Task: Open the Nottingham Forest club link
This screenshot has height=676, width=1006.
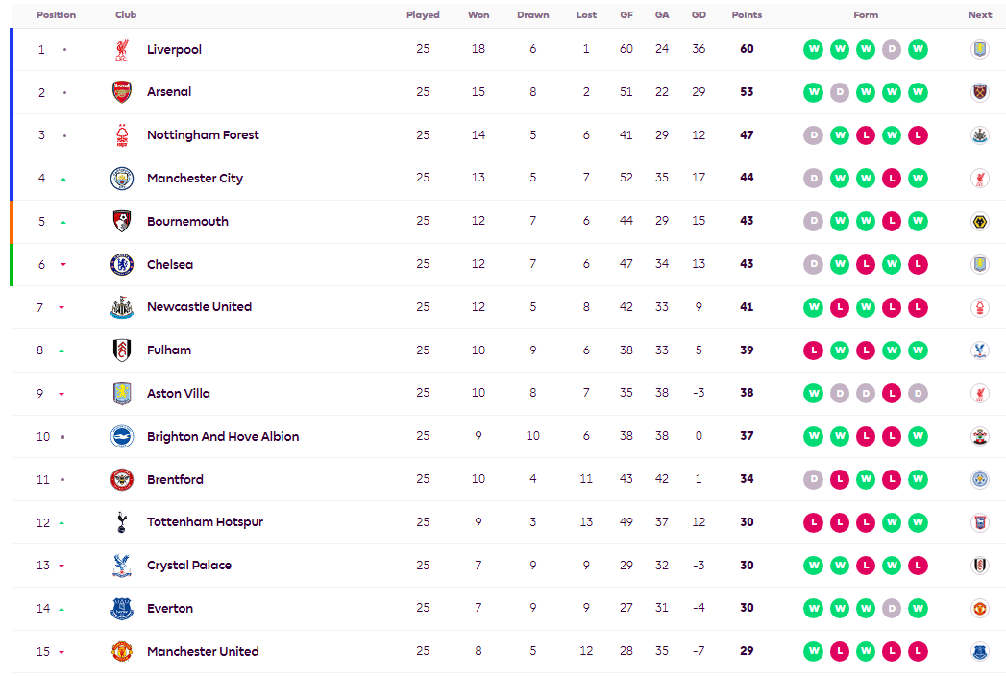Action: coord(203,134)
